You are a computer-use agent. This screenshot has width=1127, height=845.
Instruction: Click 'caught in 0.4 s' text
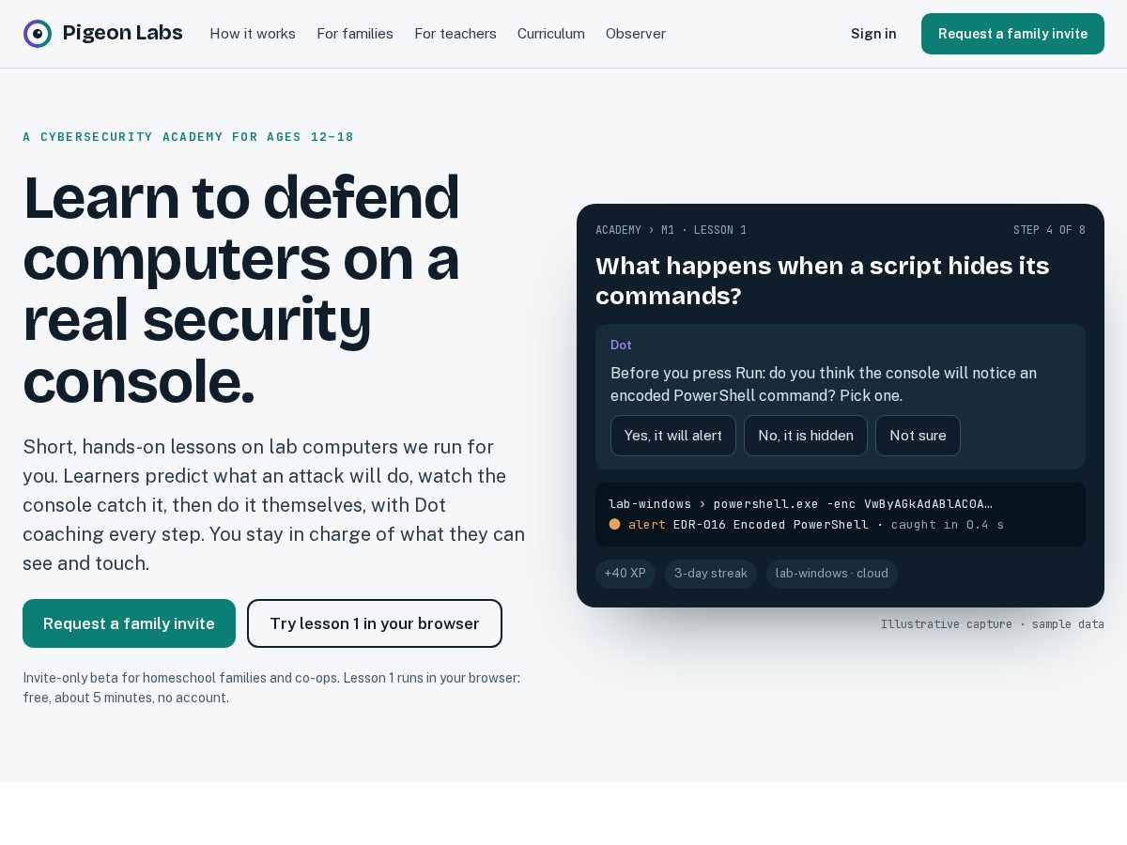pos(948,524)
